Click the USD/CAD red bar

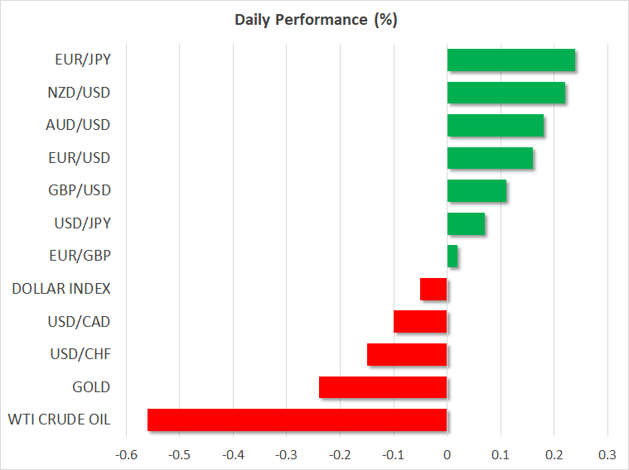click(x=420, y=322)
